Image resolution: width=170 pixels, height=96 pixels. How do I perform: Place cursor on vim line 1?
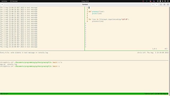pos(89,8)
